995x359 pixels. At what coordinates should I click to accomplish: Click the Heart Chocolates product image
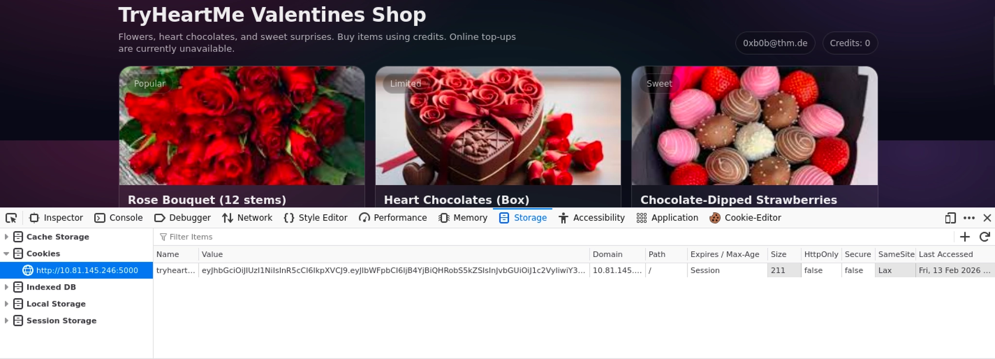(x=498, y=125)
